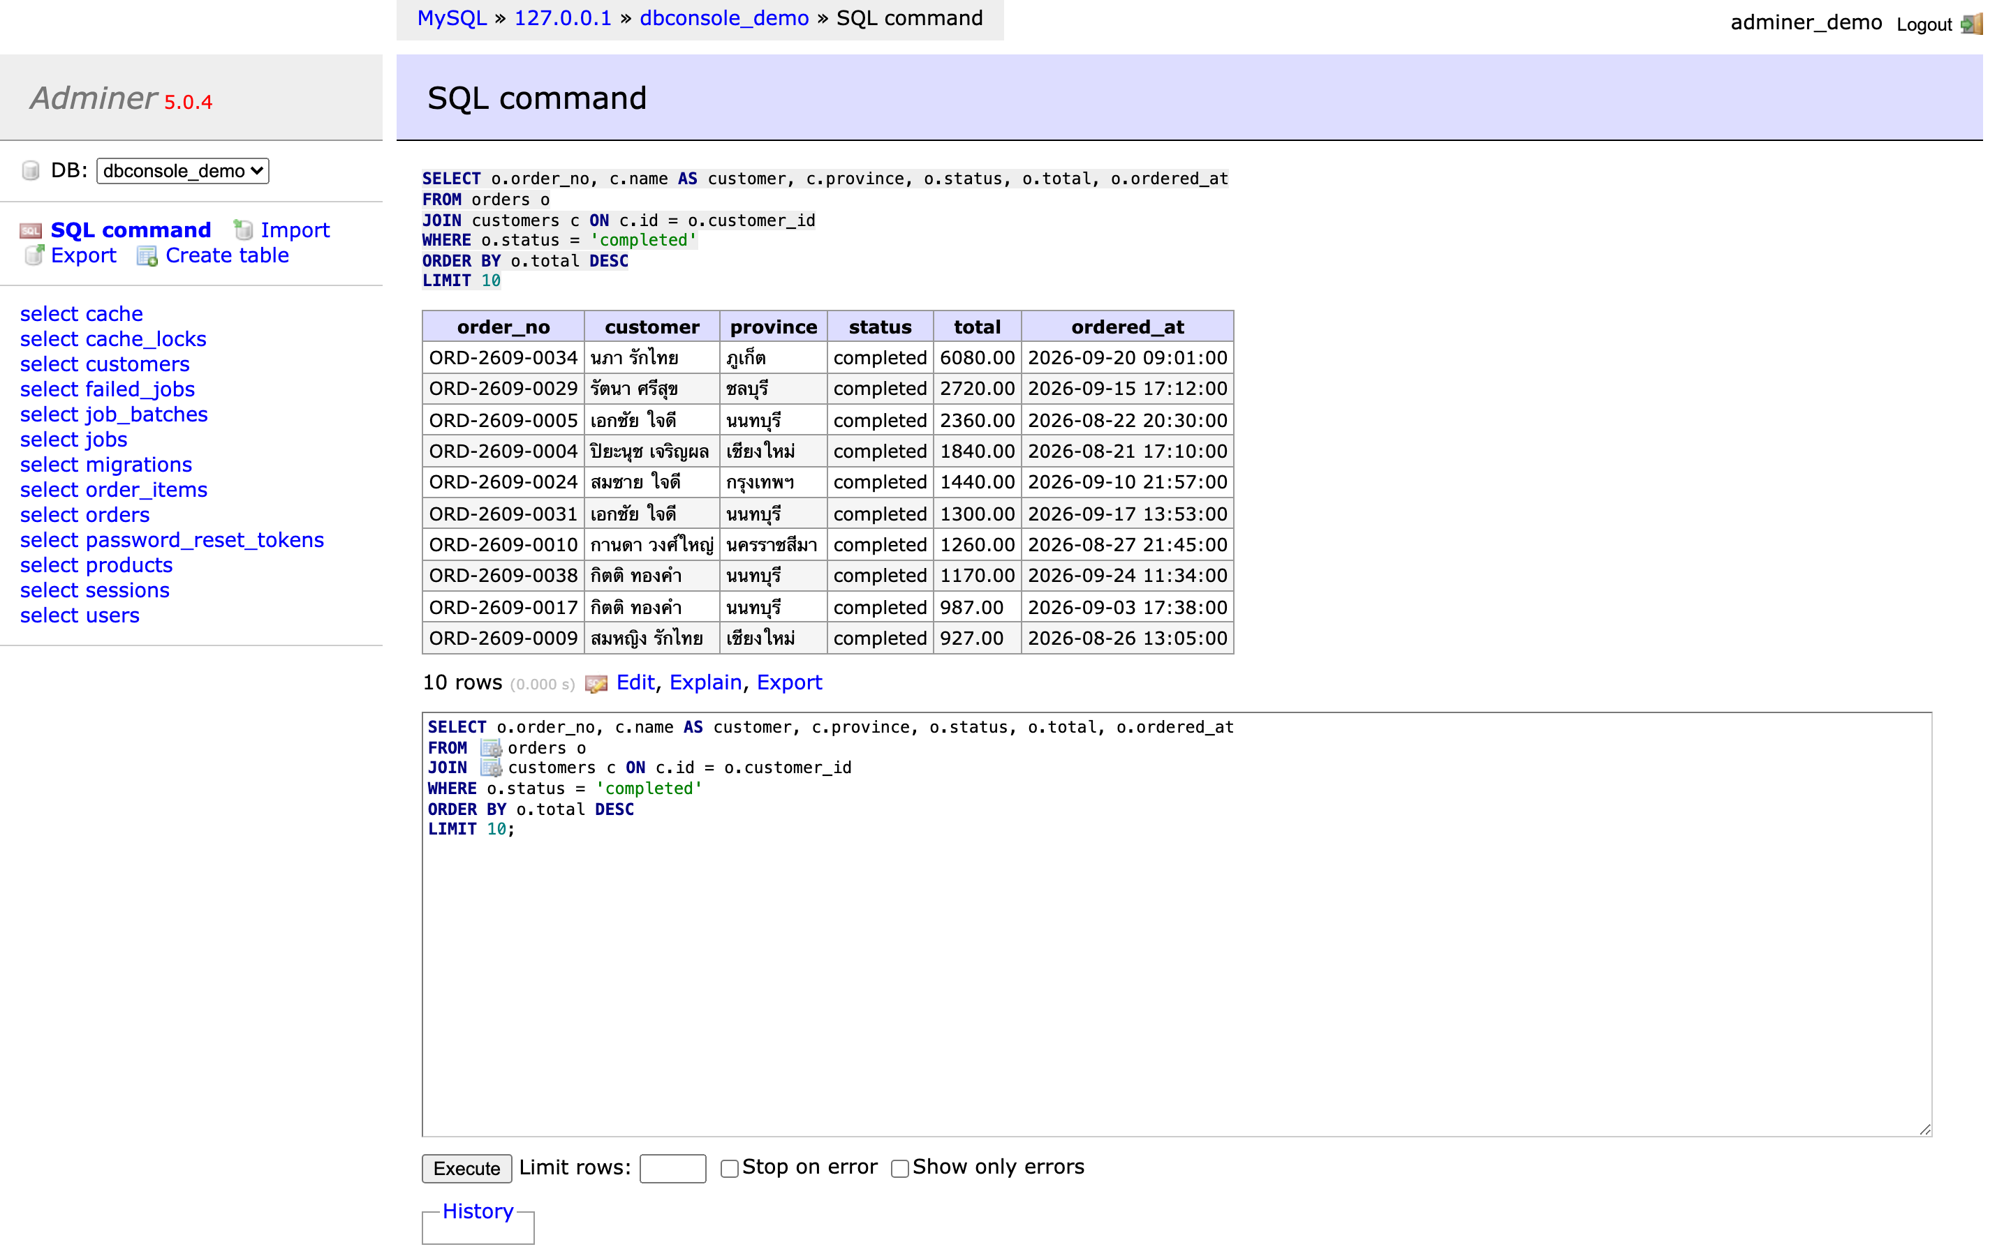Open the 127.0.0.1 breadcrumb link

[x=563, y=18]
